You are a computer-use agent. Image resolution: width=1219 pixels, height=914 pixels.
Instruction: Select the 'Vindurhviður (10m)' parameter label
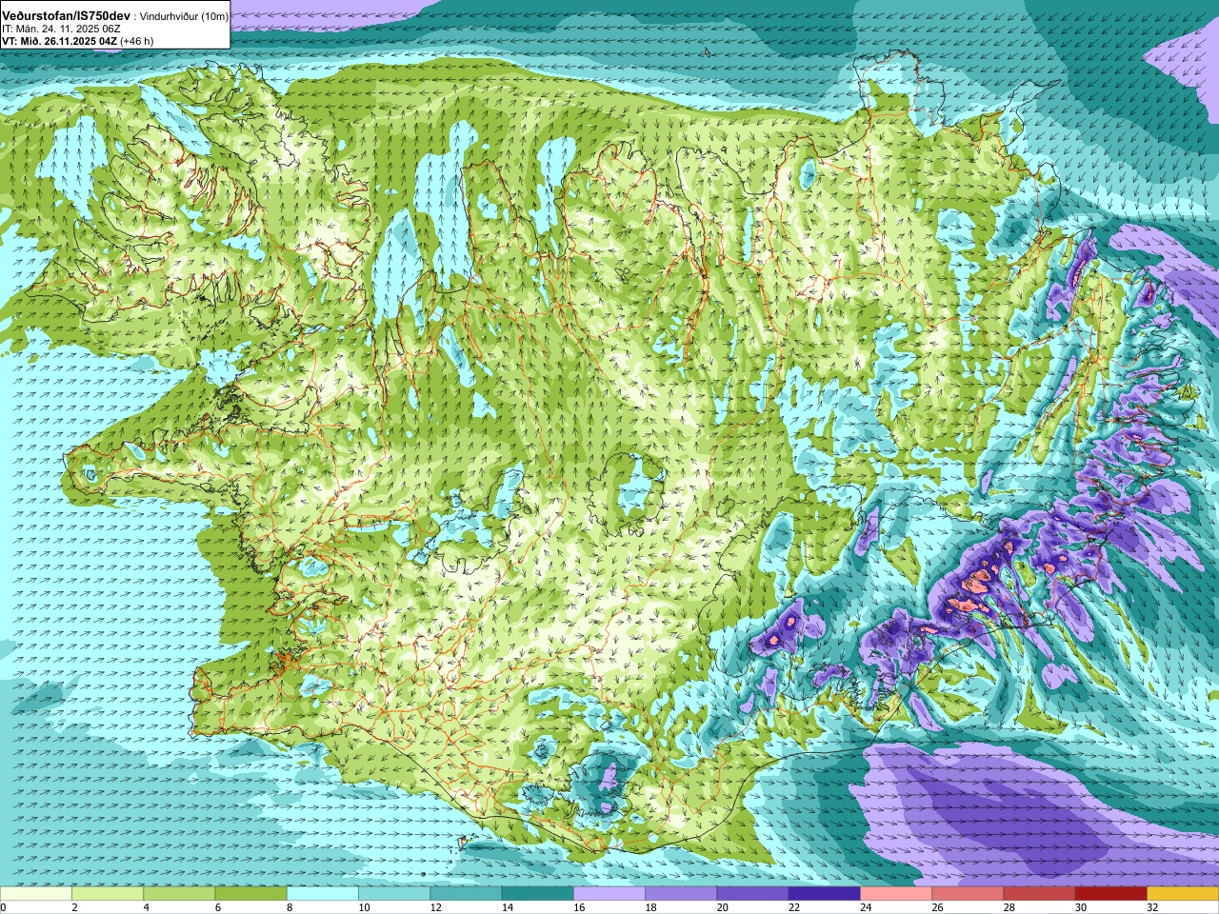point(184,17)
